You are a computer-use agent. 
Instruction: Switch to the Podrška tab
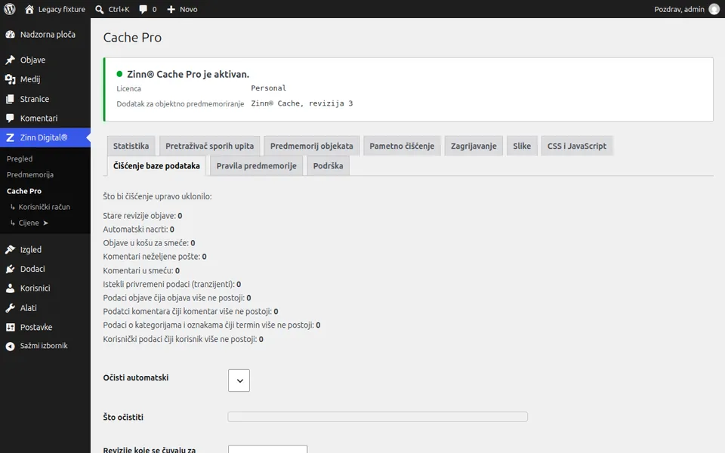(329, 166)
